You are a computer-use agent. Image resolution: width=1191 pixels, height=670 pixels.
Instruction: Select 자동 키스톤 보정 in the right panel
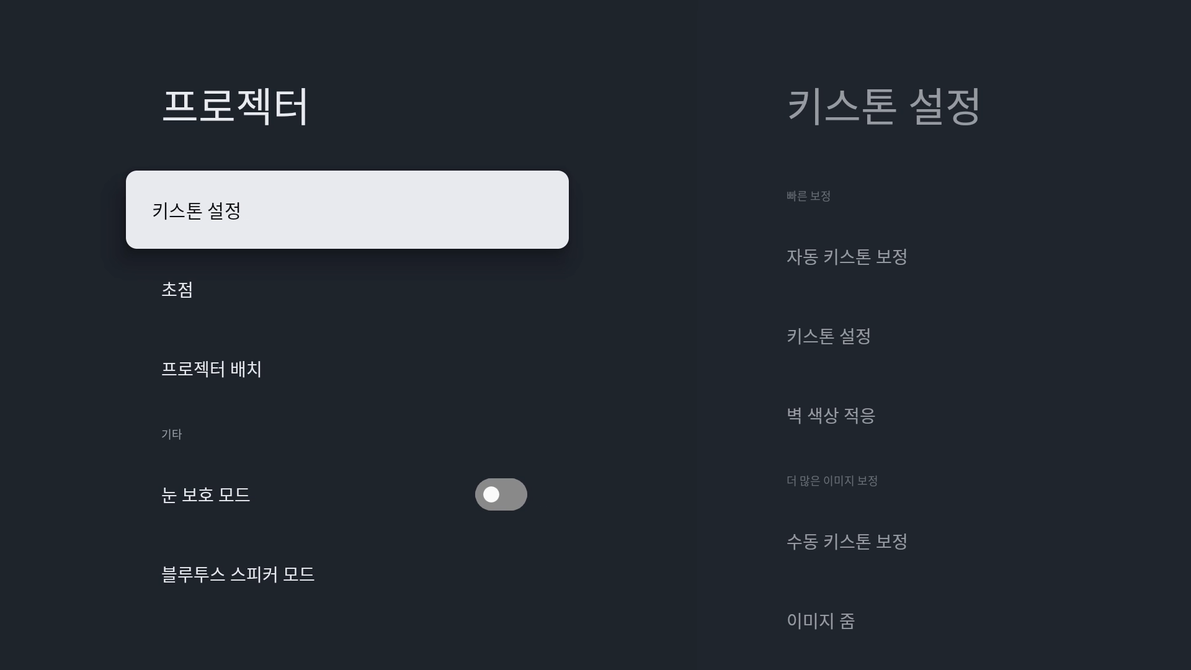click(847, 257)
